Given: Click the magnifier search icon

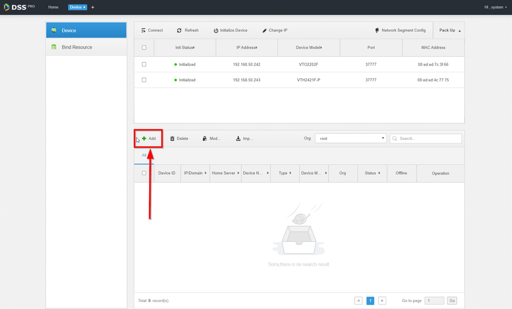Looking at the screenshot, I should tap(394, 138).
